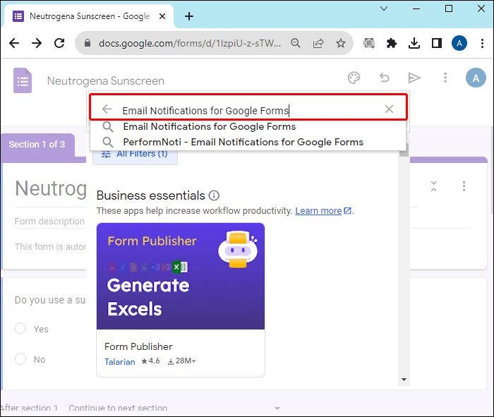
Task: Click the lock icon in the address bar
Action: pos(88,43)
